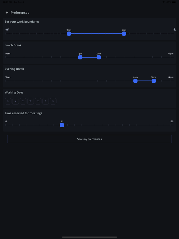
Task: Toggle Monday in Working Days
Action: pos(16,101)
